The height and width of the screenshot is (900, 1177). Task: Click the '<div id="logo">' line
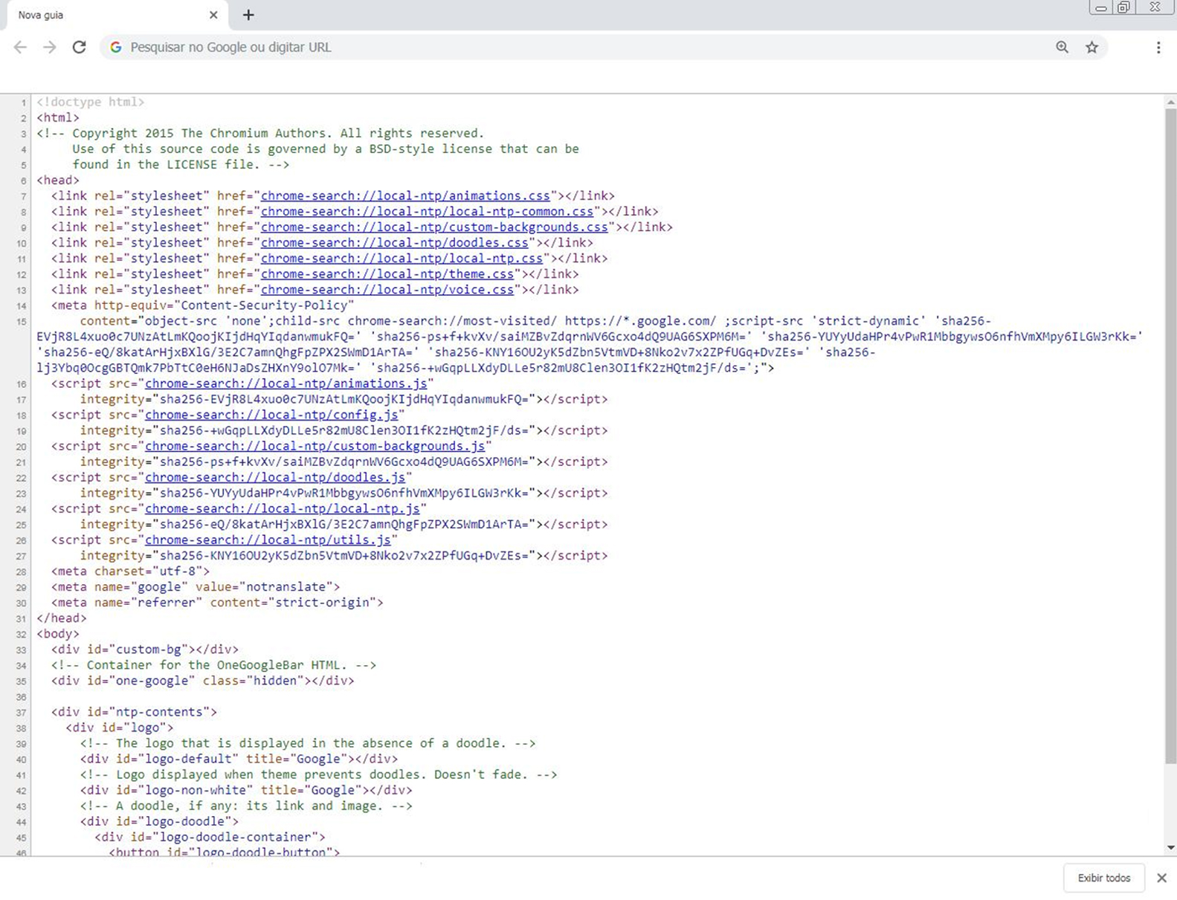tap(120, 727)
